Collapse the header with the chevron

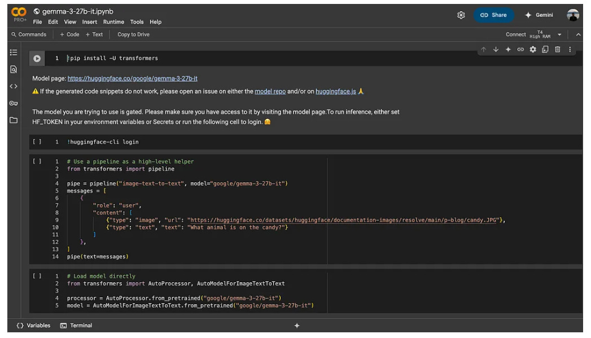click(578, 34)
